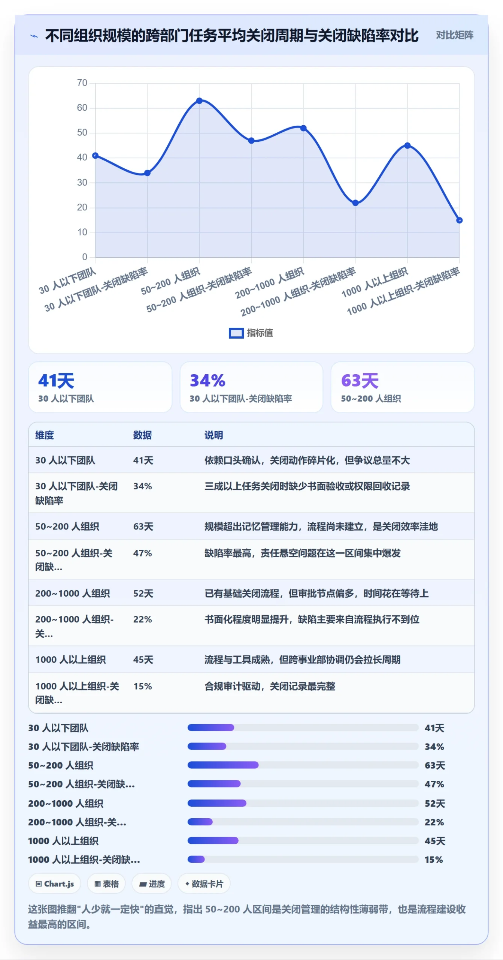Click the 维度 column header
Viewport: 503px width, 960px height.
click(x=45, y=435)
